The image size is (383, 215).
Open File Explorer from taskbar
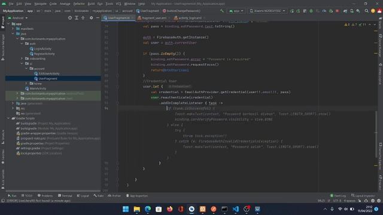(137, 209)
